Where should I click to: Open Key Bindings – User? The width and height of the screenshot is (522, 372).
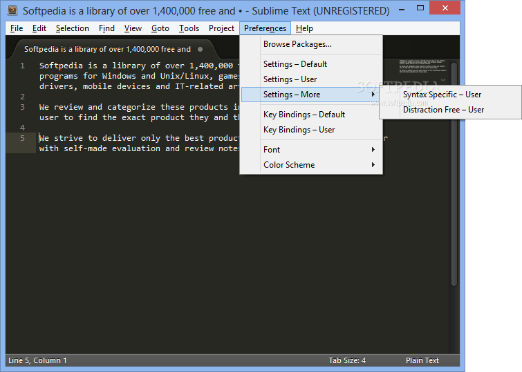click(311, 130)
